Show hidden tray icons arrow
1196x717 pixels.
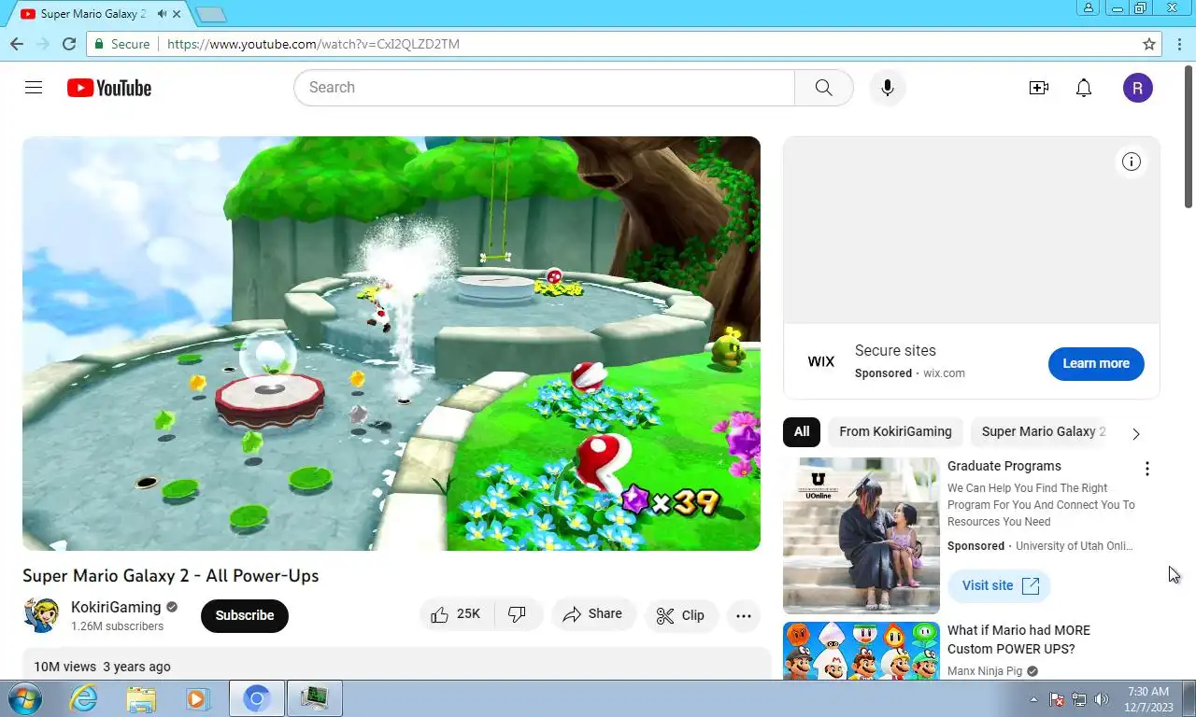pos(1033,699)
